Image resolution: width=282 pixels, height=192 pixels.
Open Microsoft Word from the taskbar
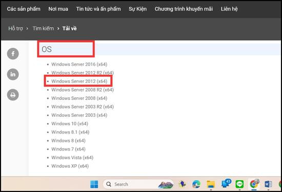point(268,184)
